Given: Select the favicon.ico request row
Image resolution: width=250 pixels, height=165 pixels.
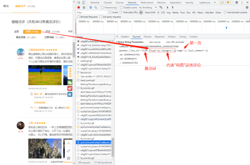Looking at the screenshot, I should coord(94,72).
